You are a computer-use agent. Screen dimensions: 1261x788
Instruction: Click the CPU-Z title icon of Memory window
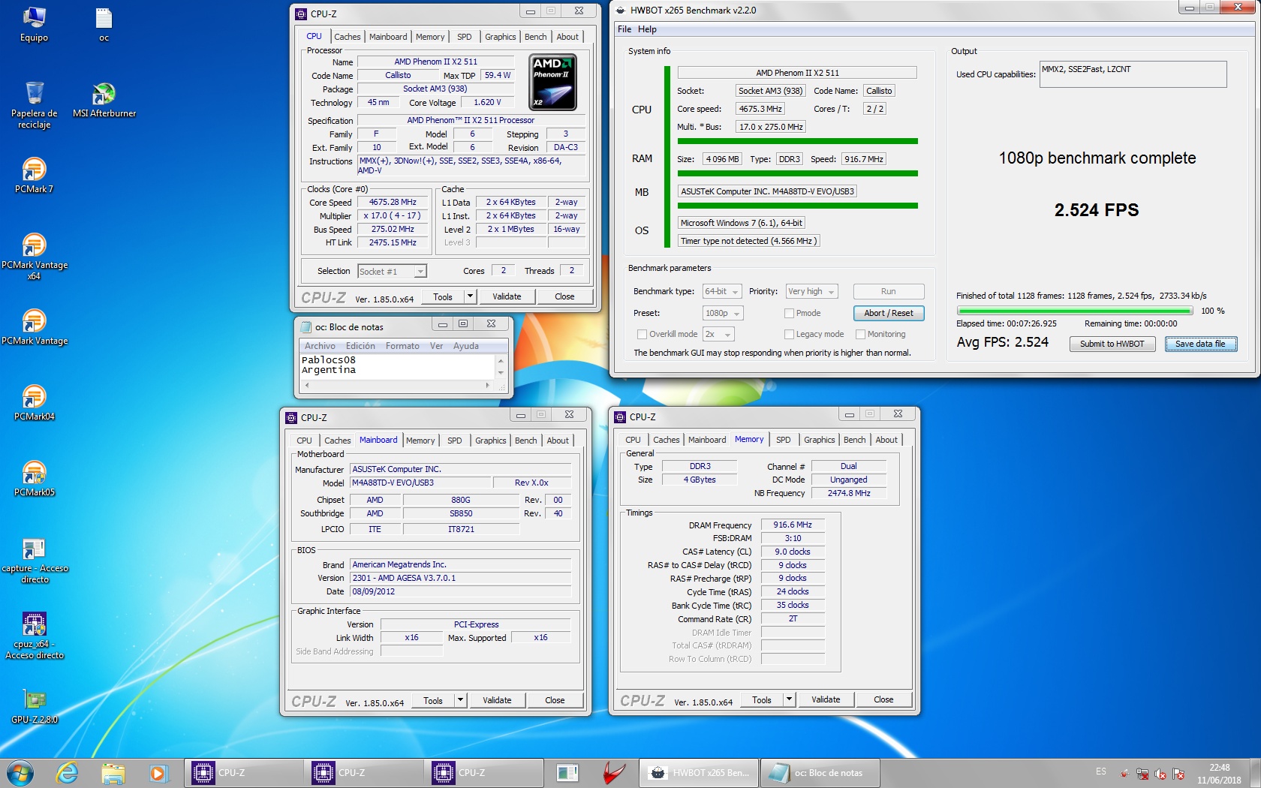(620, 417)
